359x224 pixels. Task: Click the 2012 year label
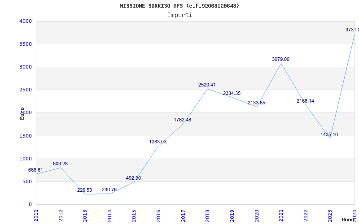click(61, 215)
